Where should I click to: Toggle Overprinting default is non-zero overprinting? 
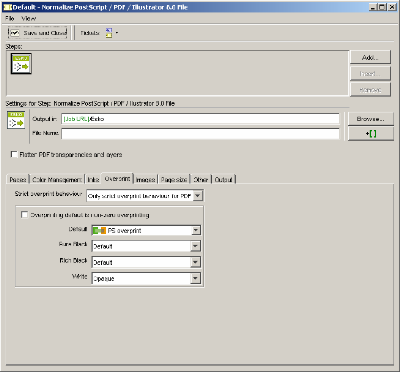25,215
